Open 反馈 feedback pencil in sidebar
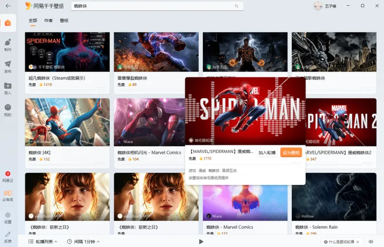Image resolution: width=384 pixels, height=247 pixels. (8, 237)
